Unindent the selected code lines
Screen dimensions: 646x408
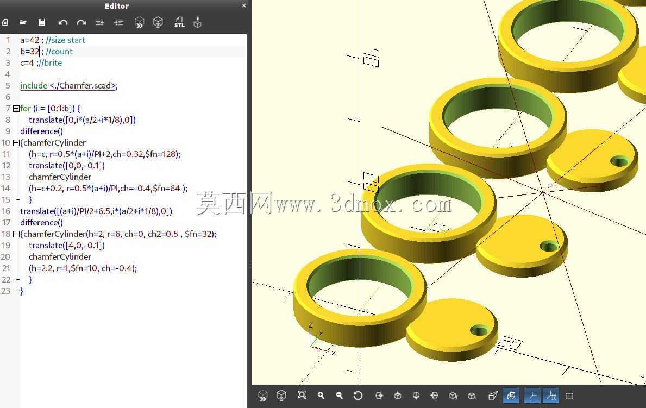100,22
